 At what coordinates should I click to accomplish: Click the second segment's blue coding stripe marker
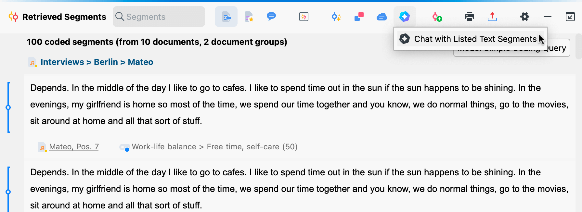click(x=8, y=192)
